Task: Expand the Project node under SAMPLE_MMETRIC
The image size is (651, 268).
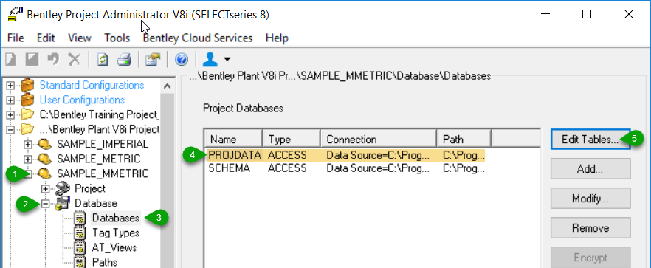Action: point(45,189)
